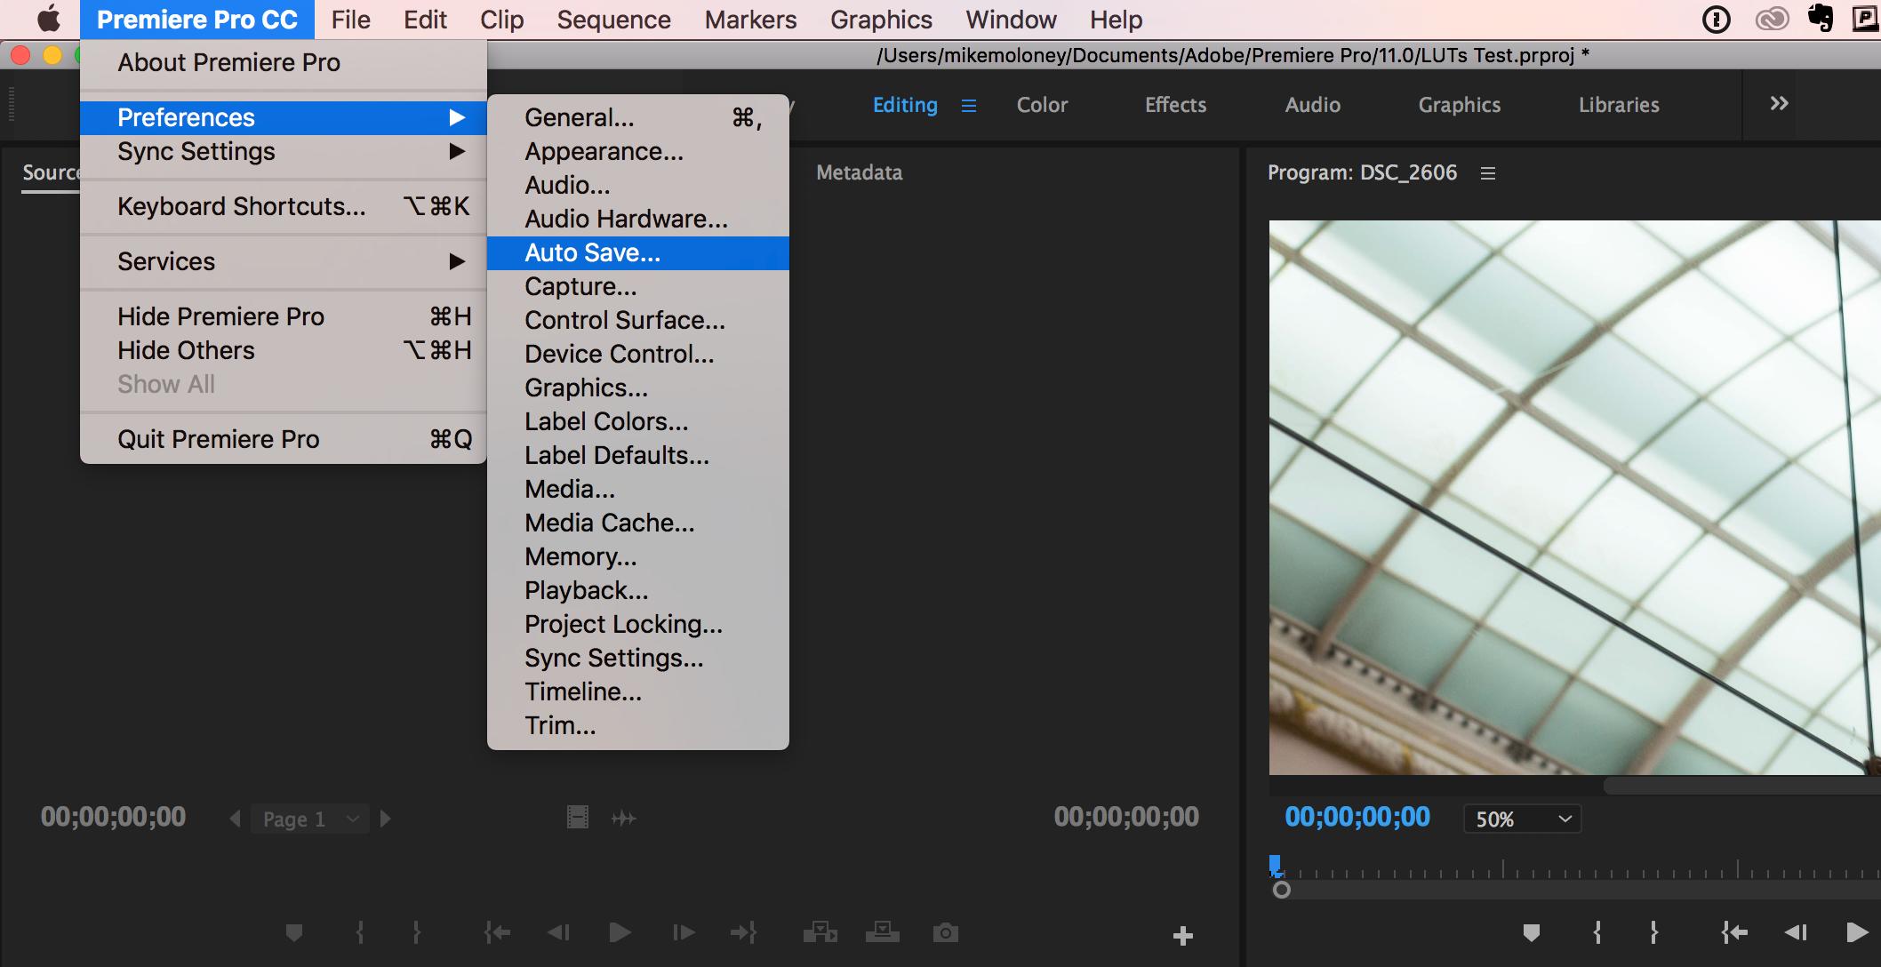The image size is (1881, 967).
Task: Open Program monitor panel menu
Action: [1488, 173]
